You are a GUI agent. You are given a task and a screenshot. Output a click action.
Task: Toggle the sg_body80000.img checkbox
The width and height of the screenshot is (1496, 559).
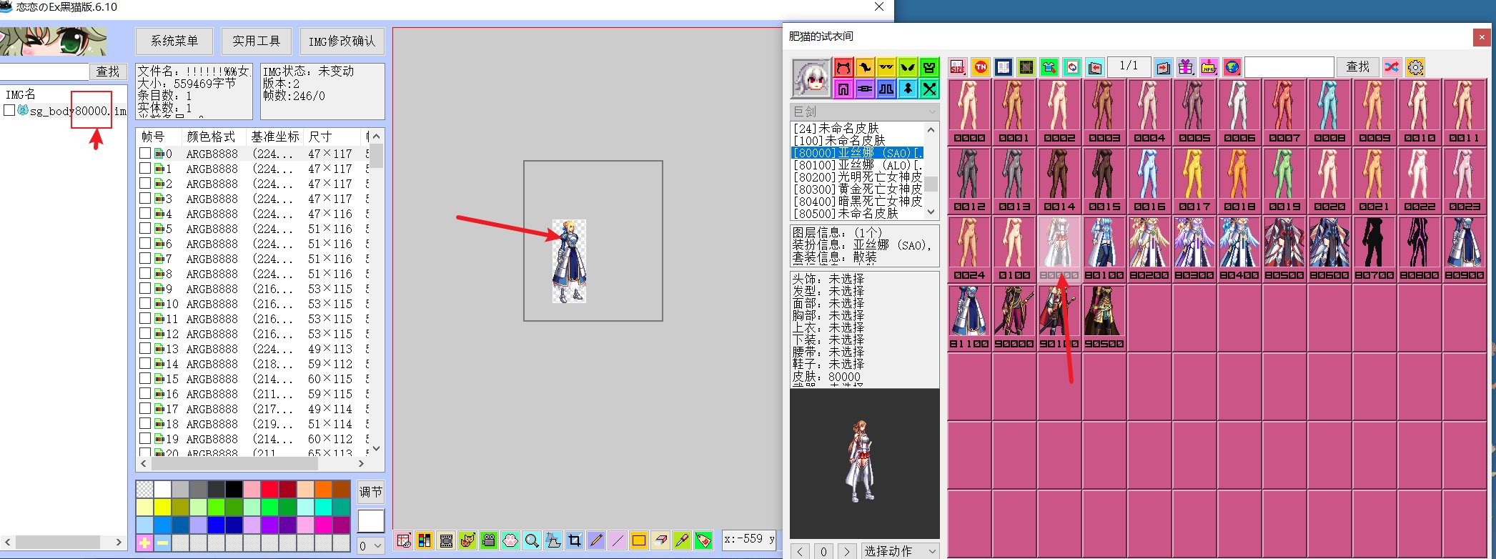coord(9,111)
